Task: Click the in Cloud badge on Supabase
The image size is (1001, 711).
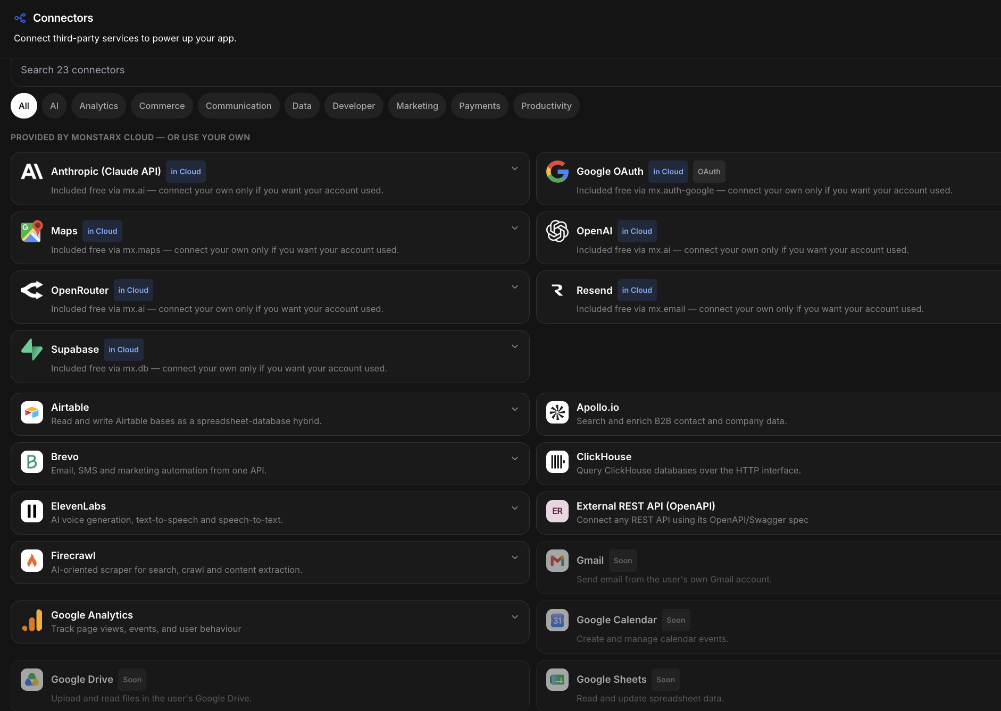Action: (123, 350)
